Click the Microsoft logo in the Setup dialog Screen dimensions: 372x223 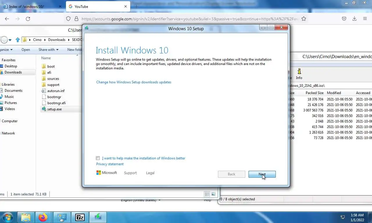coord(107,173)
